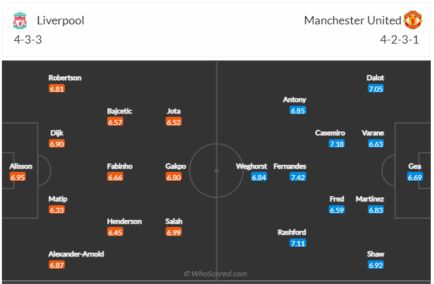Select Casemiro's 7.18 rating badge
The height and width of the screenshot is (284, 434).
pyautogui.click(x=336, y=144)
